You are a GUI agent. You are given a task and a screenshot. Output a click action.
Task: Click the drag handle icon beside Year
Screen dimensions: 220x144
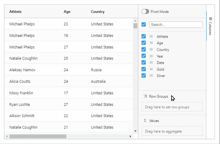coord(151,56)
